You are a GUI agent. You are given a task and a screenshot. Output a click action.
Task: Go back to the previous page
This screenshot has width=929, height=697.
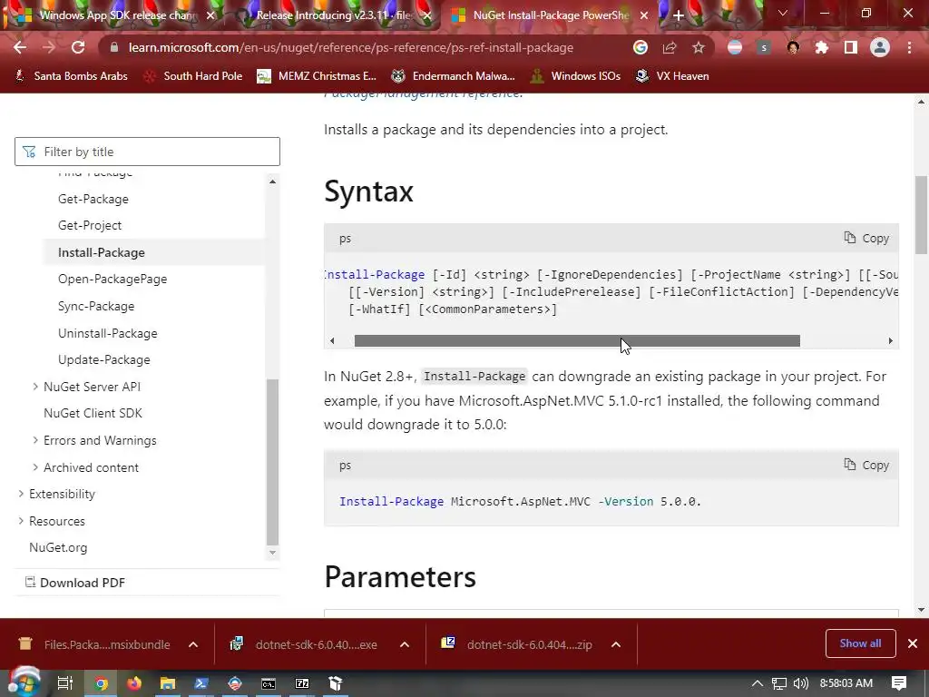[x=20, y=47]
